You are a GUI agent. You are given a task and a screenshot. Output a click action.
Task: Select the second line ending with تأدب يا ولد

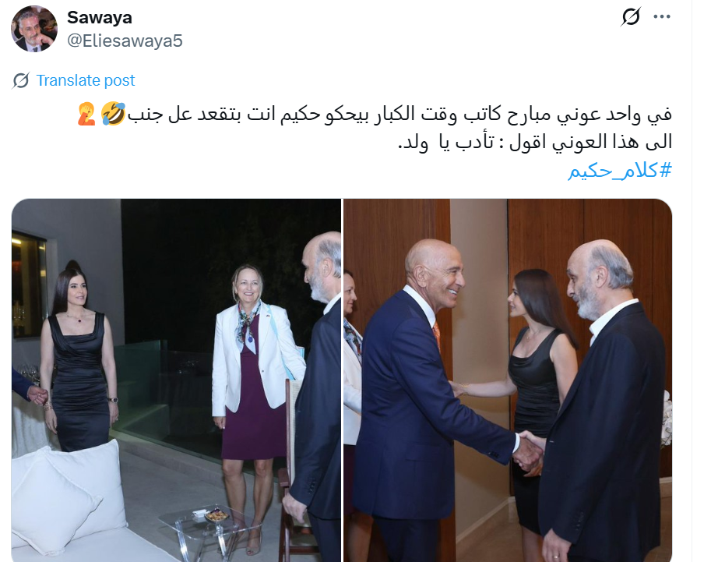tap(535, 142)
